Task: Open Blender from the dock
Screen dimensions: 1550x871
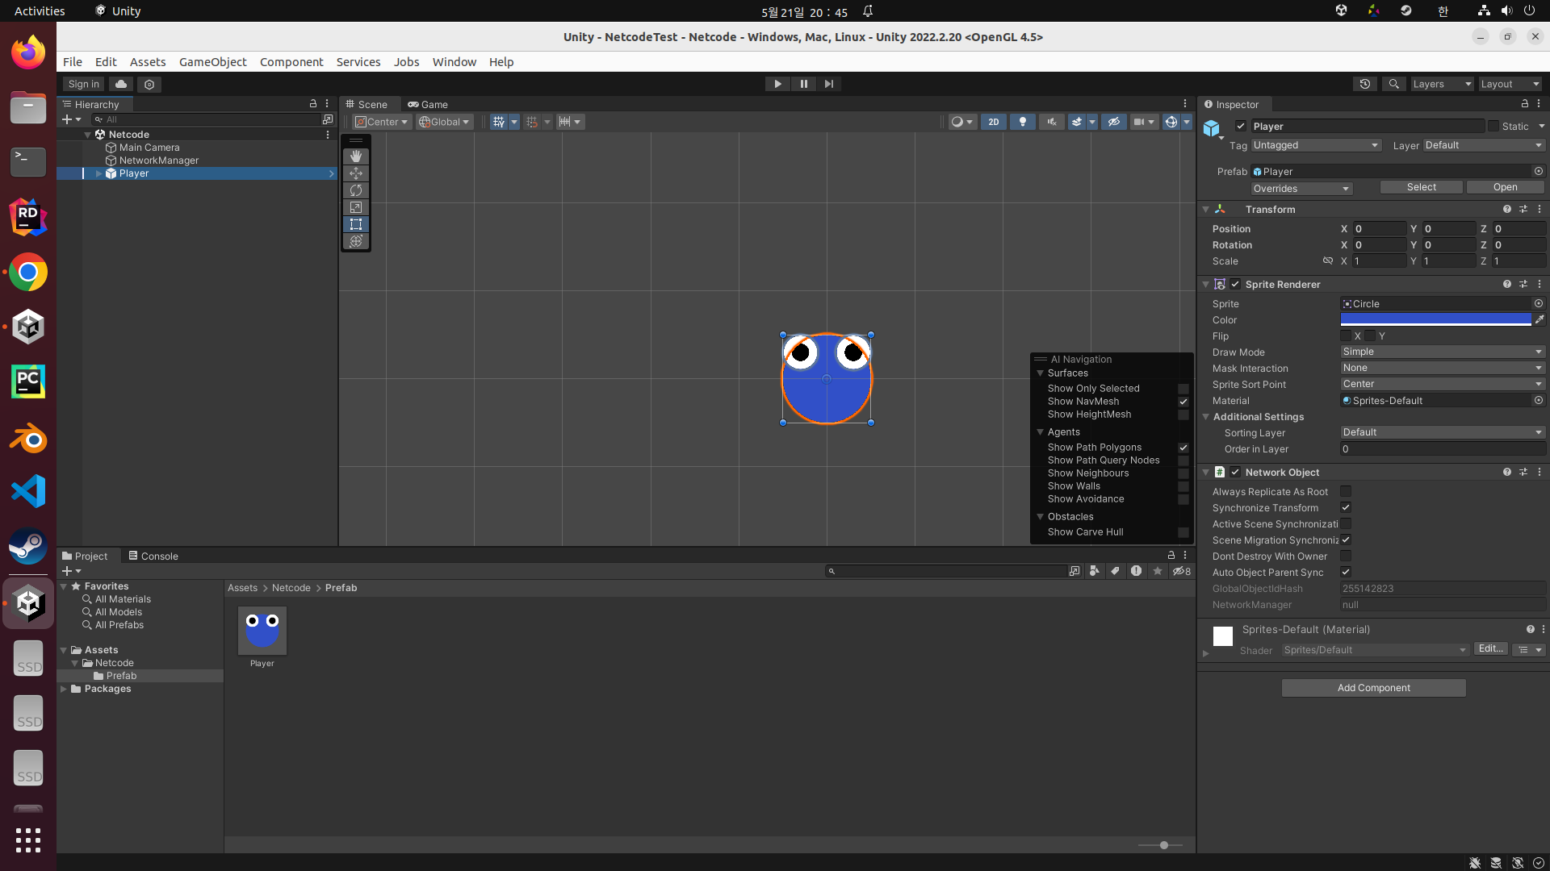Action: pos(28,440)
